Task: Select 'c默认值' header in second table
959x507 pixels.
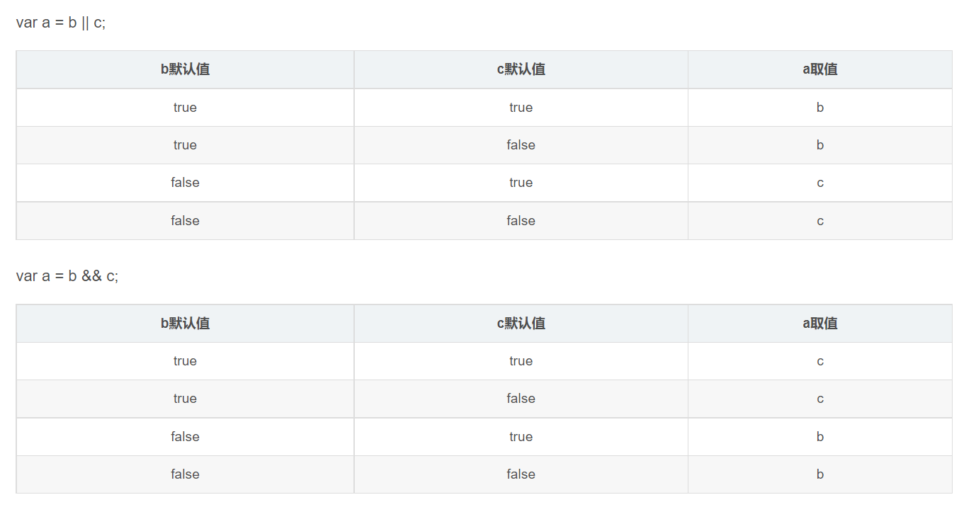Action: click(521, 324)
